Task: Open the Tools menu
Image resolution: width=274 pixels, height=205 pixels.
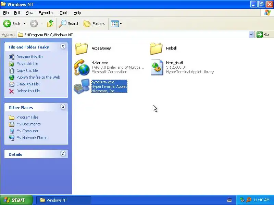Action: pos(64,13)
